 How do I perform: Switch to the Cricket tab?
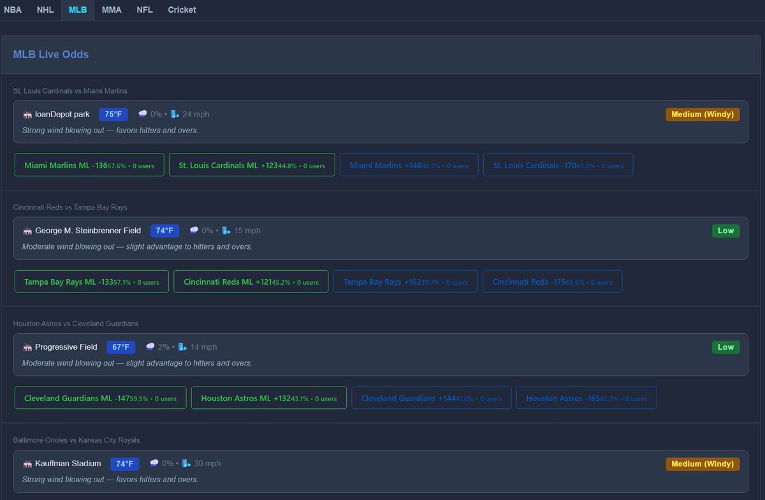pyautogui.click(x=182, y=10)
